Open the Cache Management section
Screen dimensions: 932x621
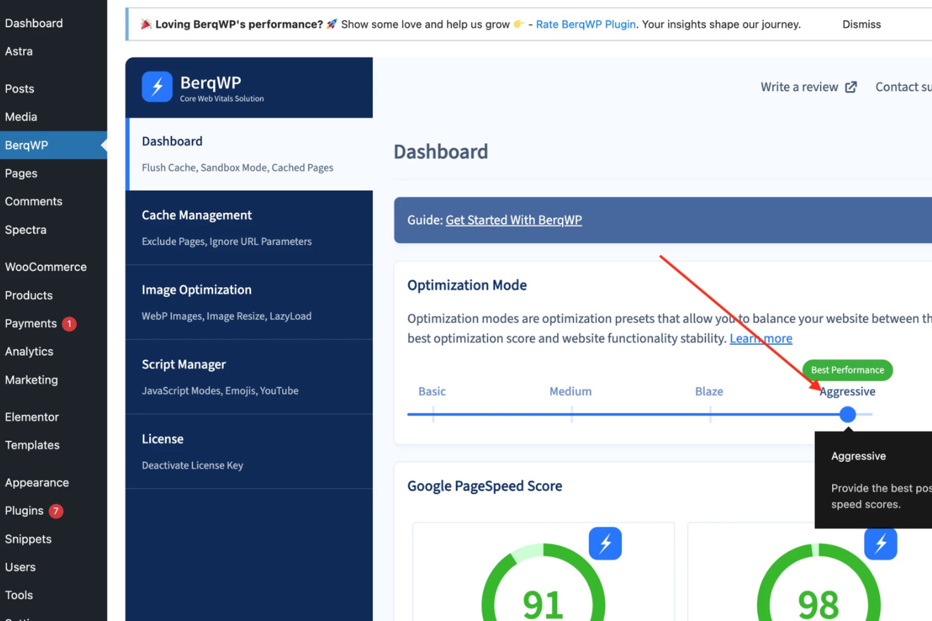point(250,227)
